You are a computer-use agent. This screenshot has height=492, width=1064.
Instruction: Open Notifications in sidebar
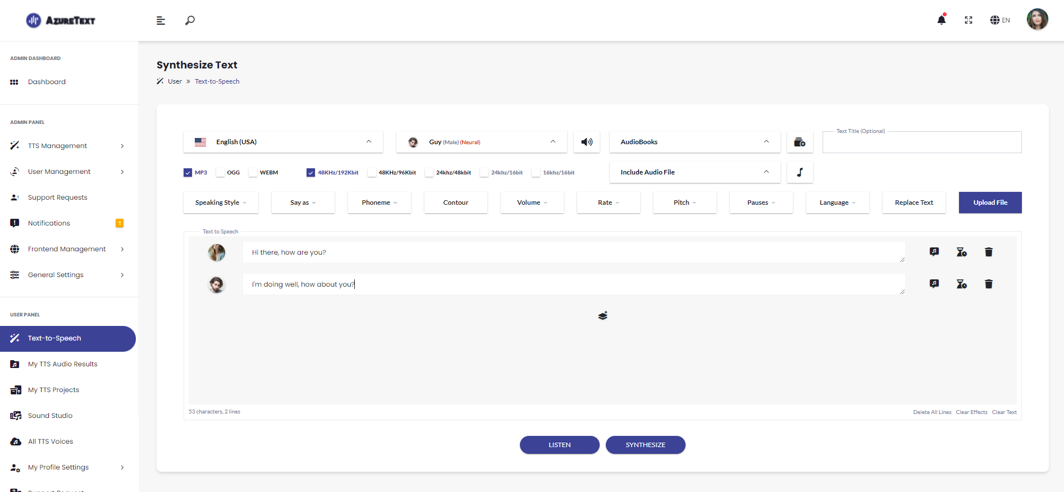point(68,223)
